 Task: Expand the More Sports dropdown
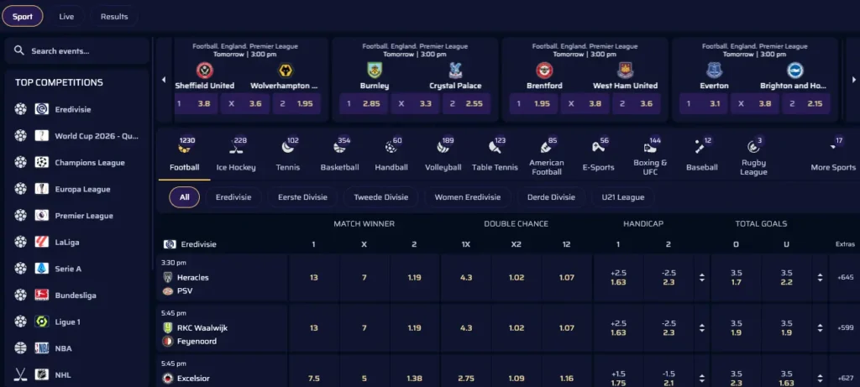click(x=833, y=155)
